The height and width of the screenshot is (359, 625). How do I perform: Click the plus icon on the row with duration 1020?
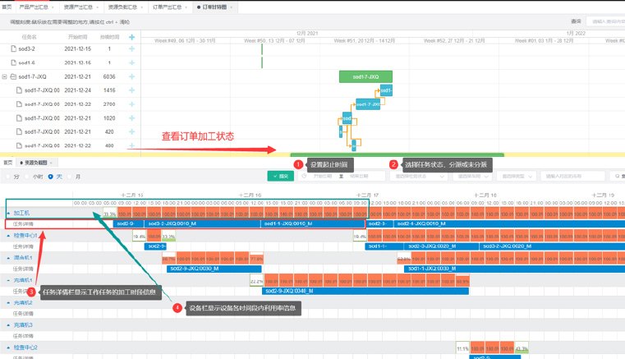132,118
